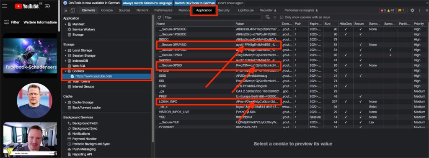Sort cookies by the Size column
This screenshot has width=429, height=158.
point(331,24)
